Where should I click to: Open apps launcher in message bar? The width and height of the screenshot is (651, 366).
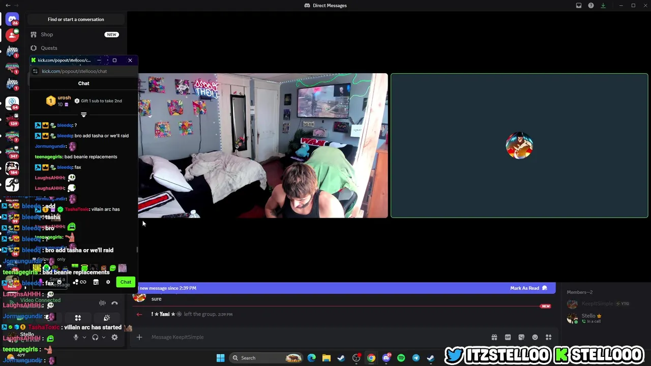tap(548, 337)
